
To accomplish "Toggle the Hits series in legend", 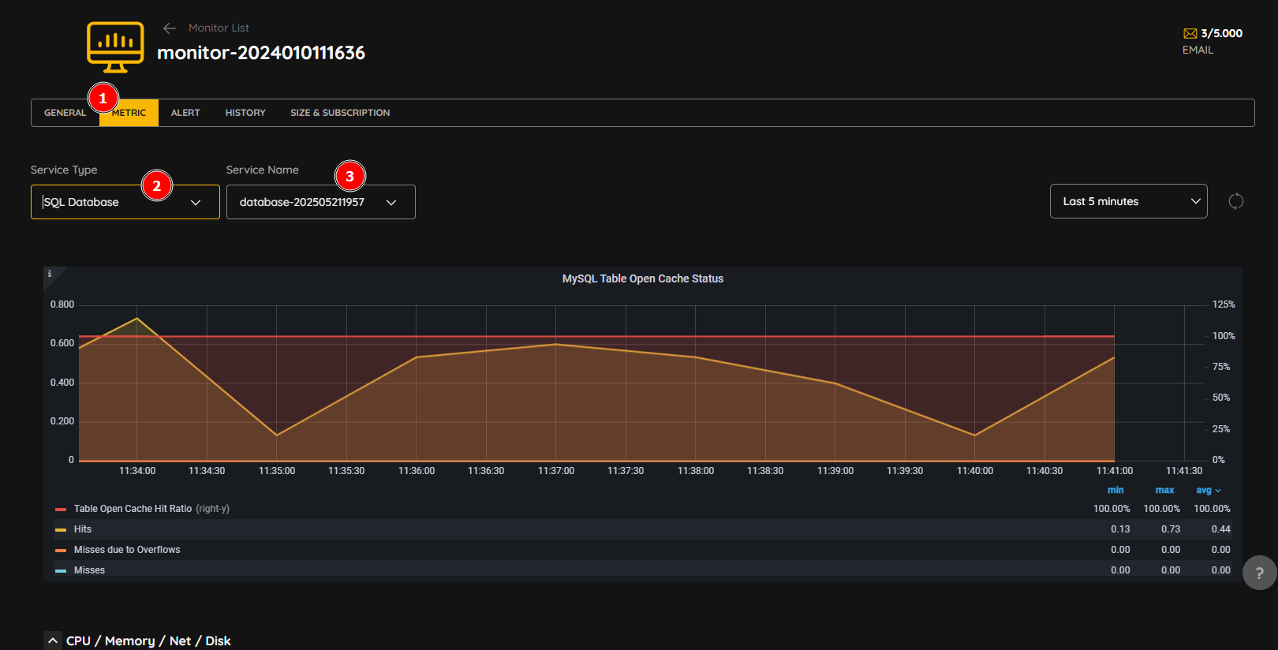I will (83, 529).
